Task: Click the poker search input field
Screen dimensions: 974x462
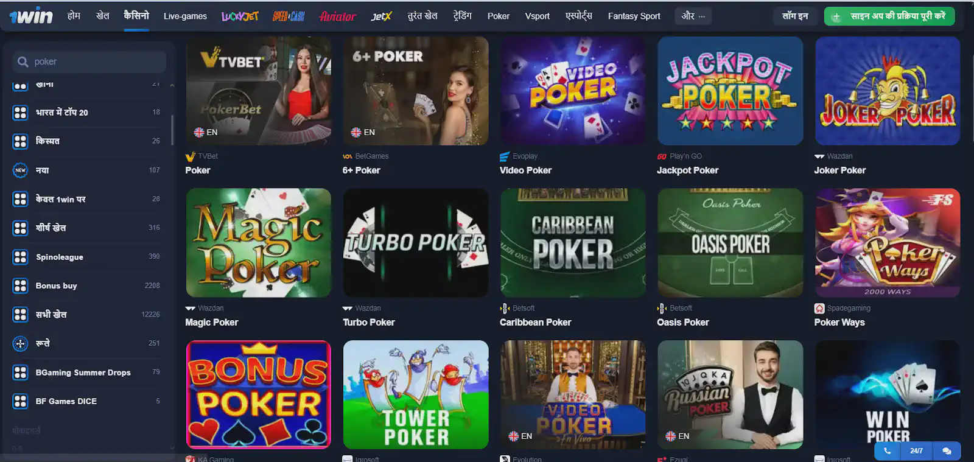Action: coord(89,61)
